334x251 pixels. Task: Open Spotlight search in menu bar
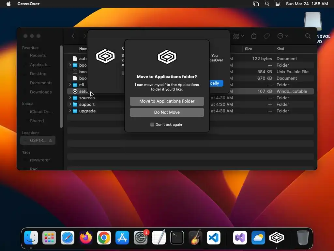[267, 4]
